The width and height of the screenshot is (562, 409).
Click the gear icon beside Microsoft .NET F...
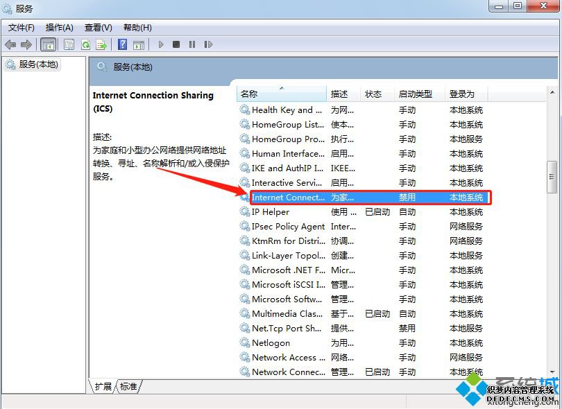pos(245,270)
